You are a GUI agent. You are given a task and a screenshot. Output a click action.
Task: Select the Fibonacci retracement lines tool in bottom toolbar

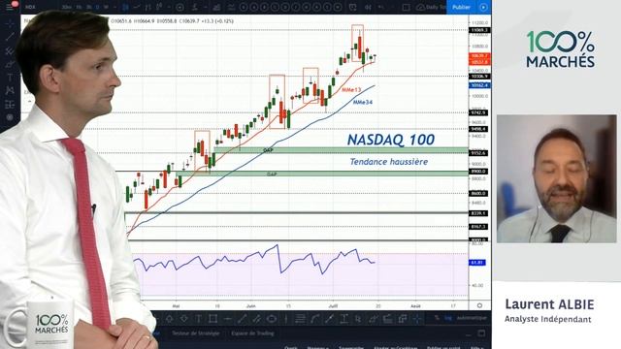[x=301, y=319]
